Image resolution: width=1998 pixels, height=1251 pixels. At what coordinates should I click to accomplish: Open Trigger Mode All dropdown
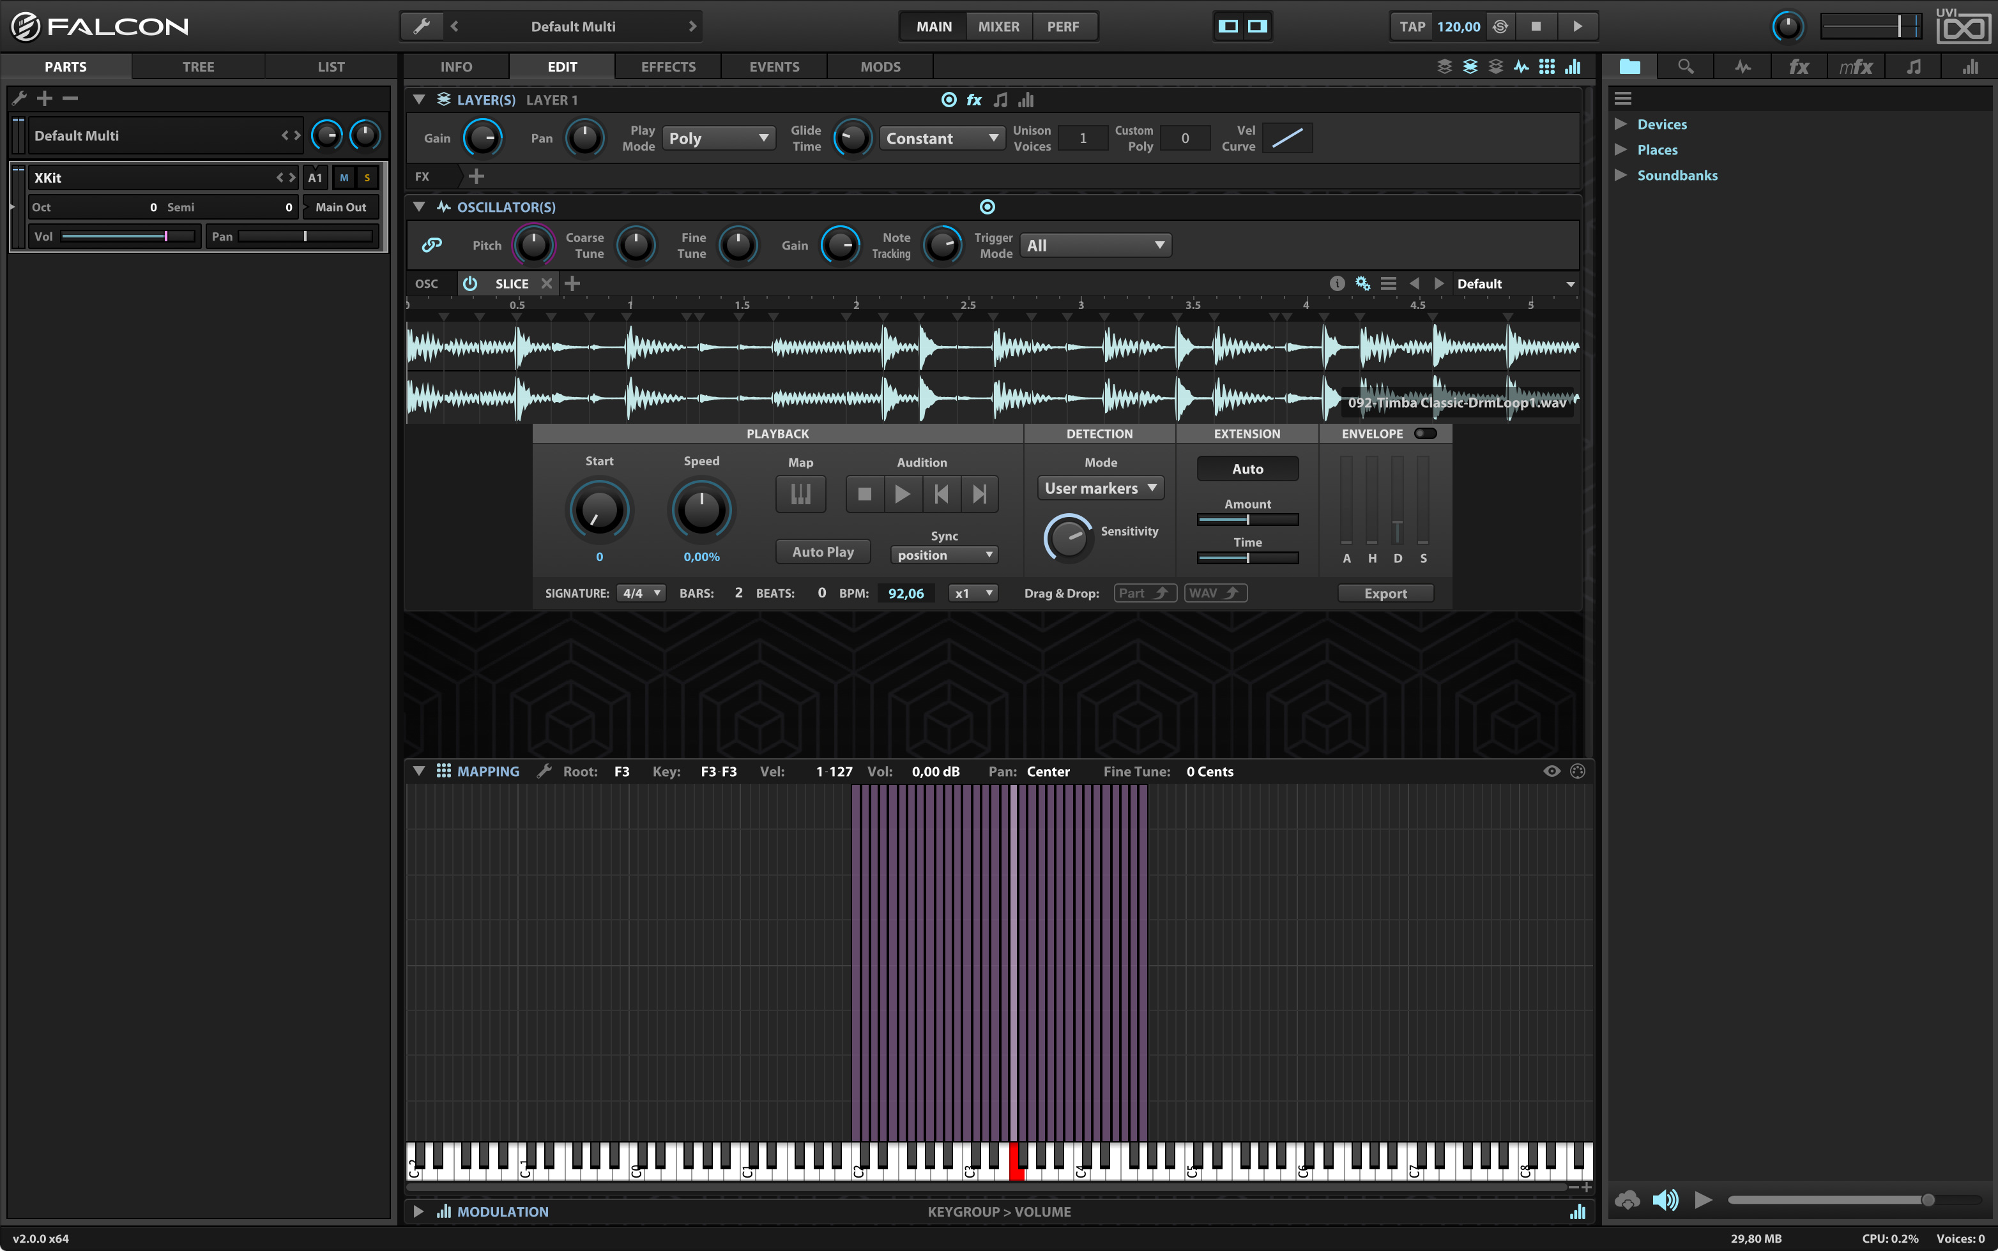coord(1096,245)
